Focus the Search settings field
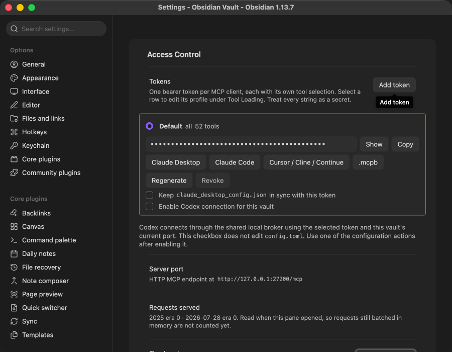 (x=56, y=29)
